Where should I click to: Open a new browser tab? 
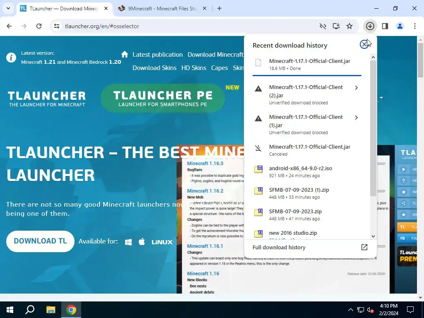[x=219, y=8]
